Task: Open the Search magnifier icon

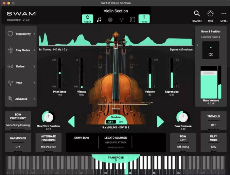Action: tap(197, 14)
